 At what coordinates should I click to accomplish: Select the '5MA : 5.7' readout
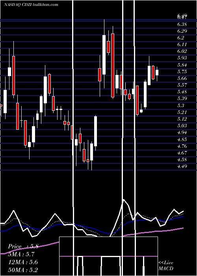[x=21, y=254]
